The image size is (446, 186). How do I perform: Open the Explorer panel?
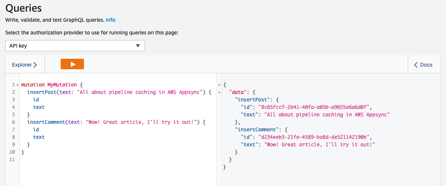click(x=24, y=65)
